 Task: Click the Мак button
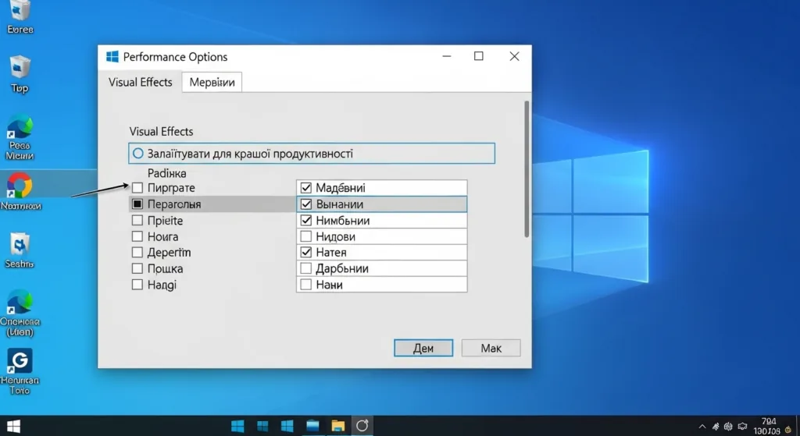pyautogui.click(x=491, y=349)
